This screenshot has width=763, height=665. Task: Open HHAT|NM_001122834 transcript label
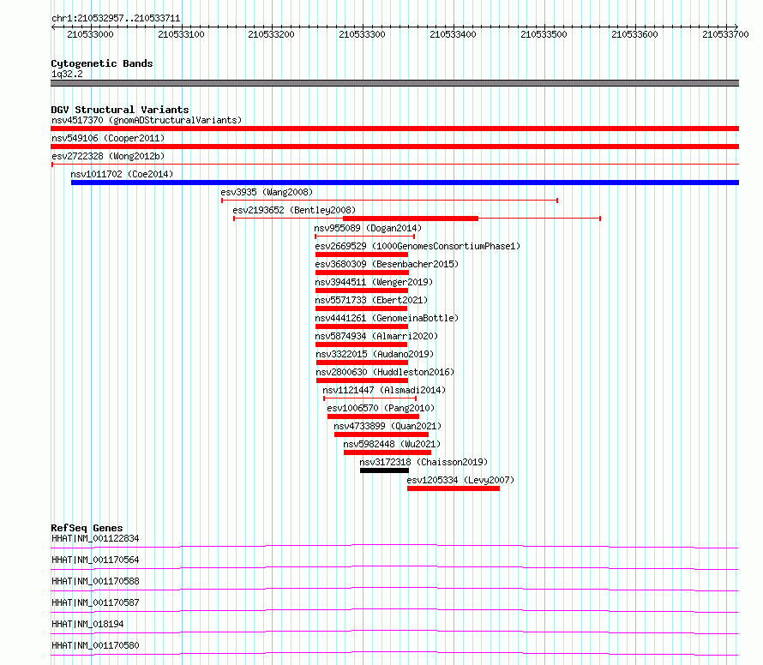coord(95,538)
